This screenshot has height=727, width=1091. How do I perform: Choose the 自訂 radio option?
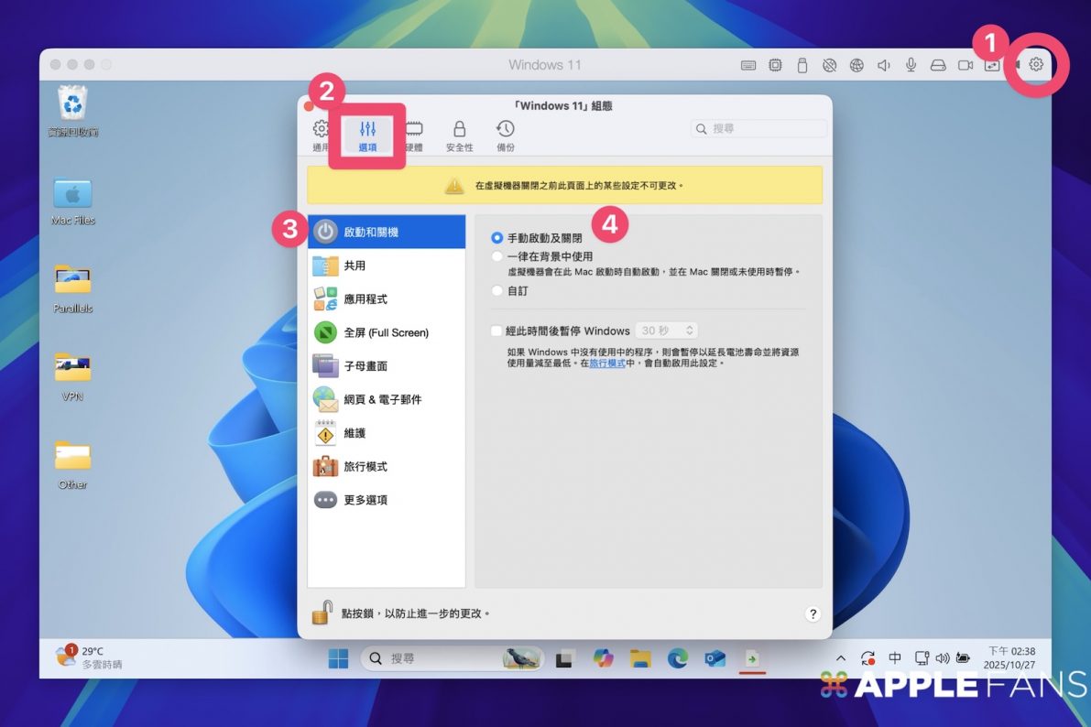pyautogui.click(x=497, y=291)
